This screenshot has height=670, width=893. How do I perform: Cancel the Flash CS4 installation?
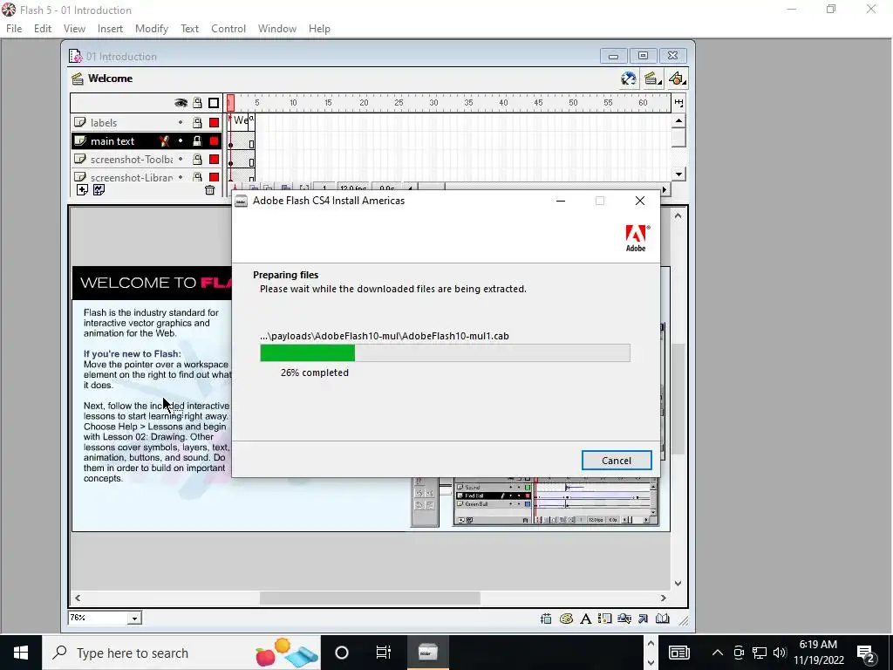click(x=617, y=461)
